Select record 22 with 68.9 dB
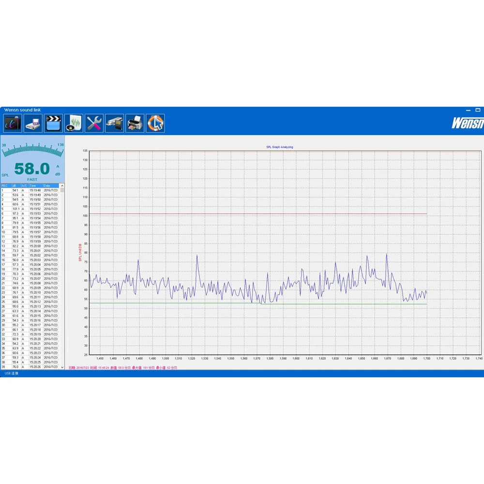Image resolution: width=484 pixels, height=484 pixels. coord(30,287)
